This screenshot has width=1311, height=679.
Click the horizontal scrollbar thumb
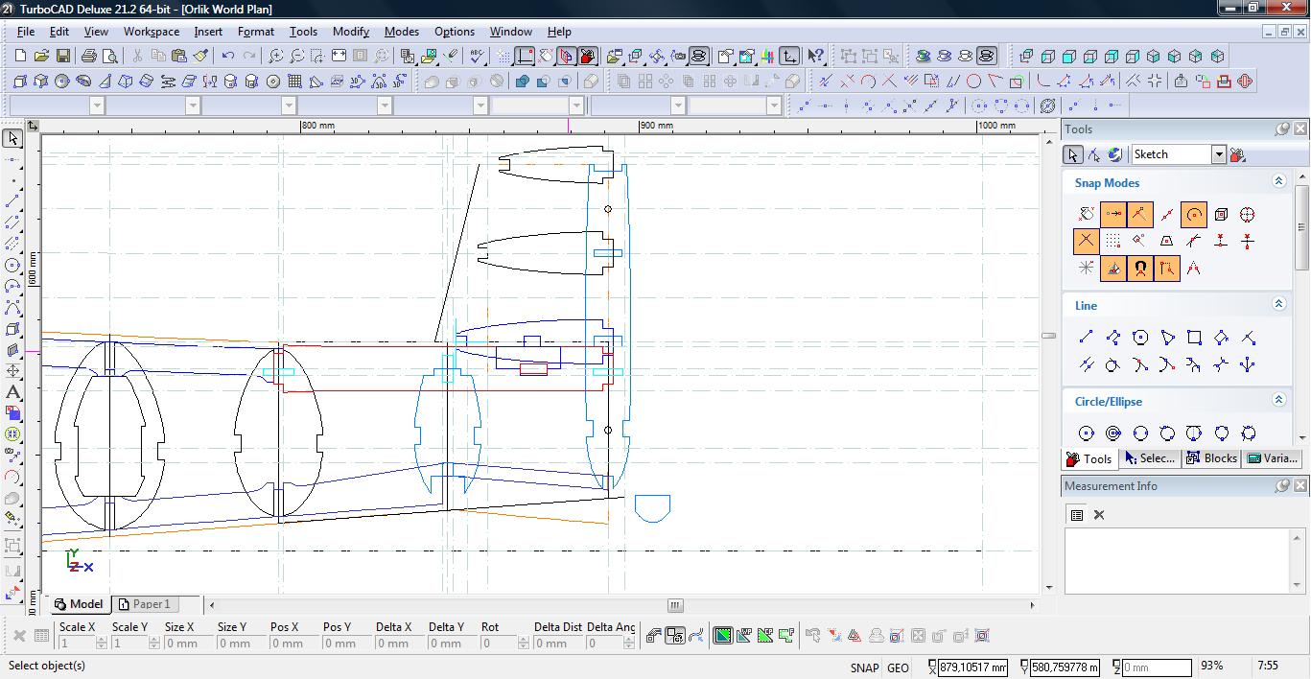tap(675, 605)
